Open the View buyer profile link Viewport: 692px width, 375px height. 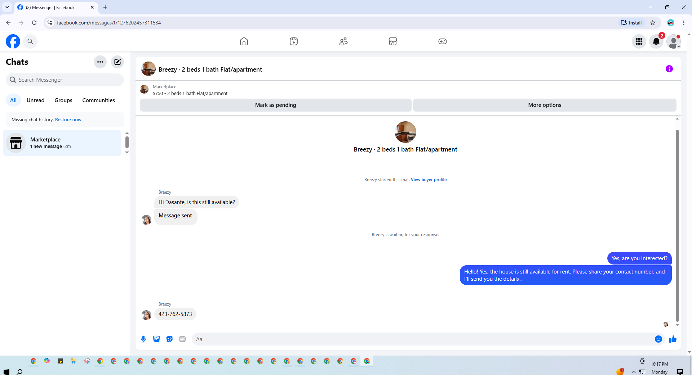(429, 180)
